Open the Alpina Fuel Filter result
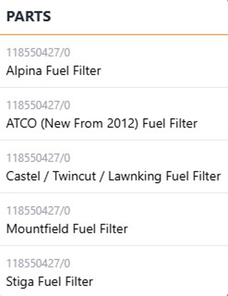The width and height of the screenshot is (228, 296). click(x=114, y=61)
